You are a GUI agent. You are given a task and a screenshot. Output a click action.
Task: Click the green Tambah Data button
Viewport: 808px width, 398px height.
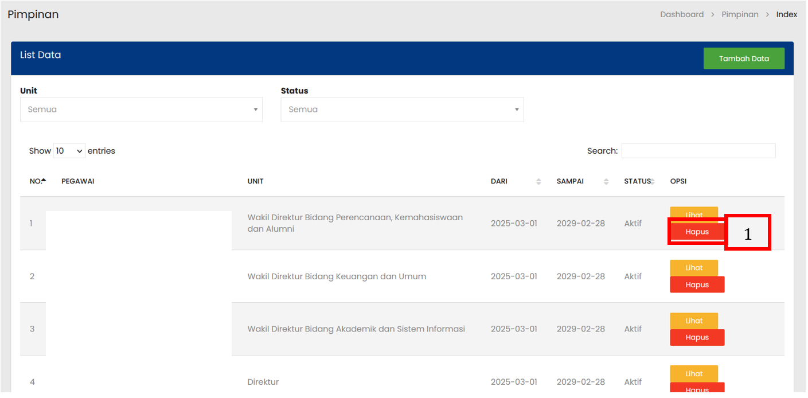[744, 58]
